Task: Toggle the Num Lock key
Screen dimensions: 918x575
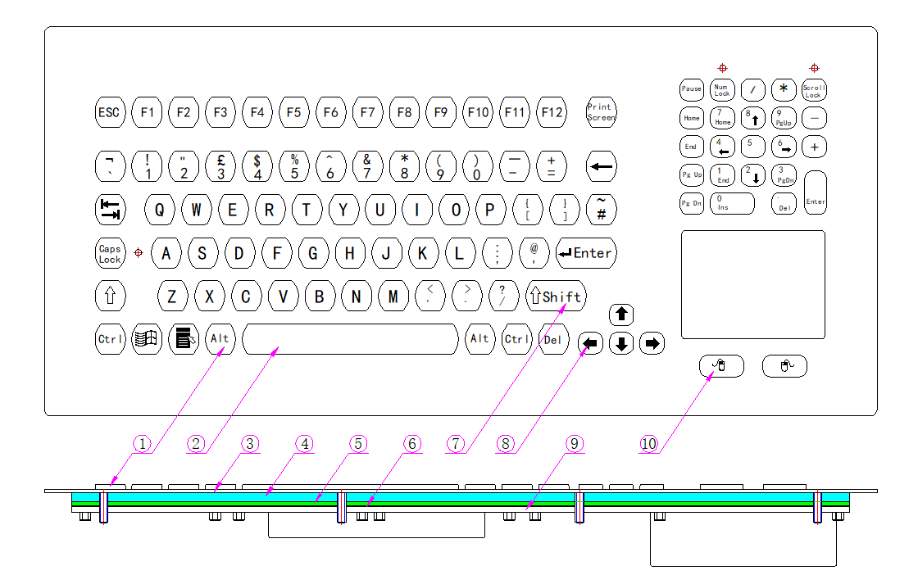Action: click(x=721, y=90)
